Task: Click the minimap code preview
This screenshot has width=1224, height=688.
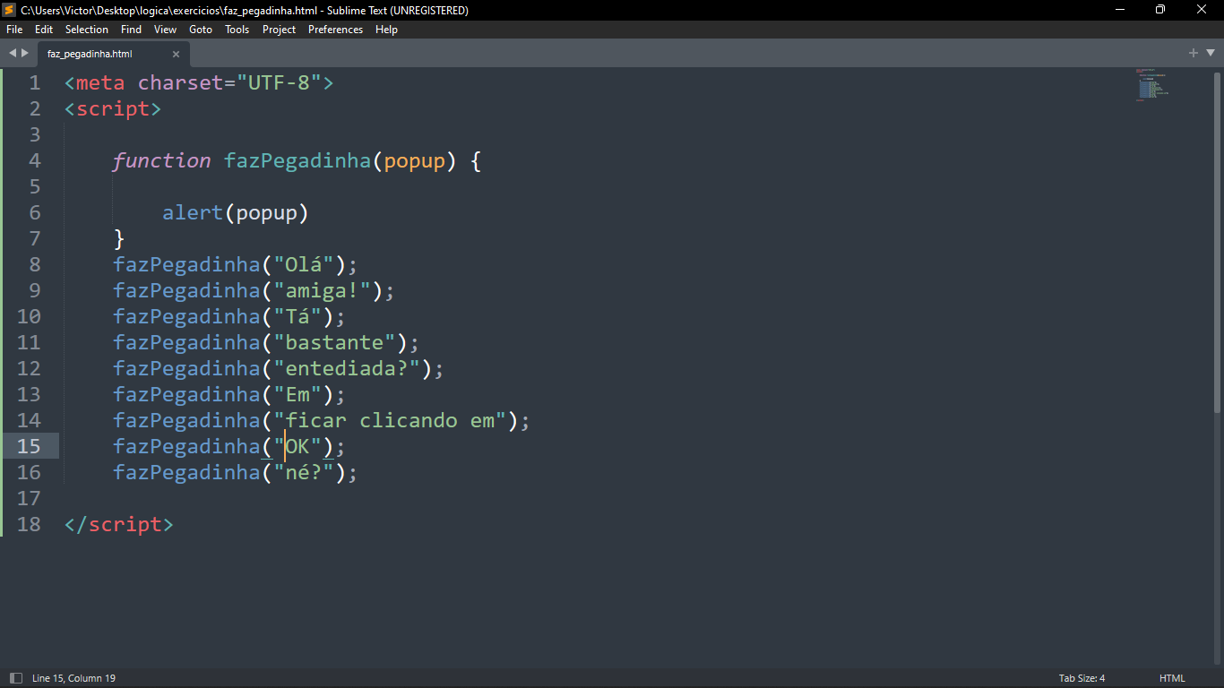Action: point(1152,84)
